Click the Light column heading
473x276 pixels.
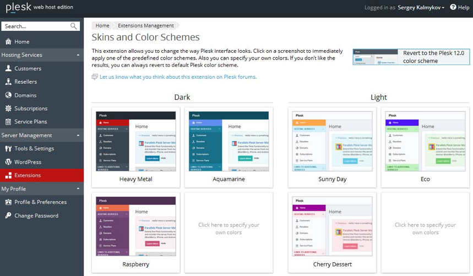coord(379,97)
